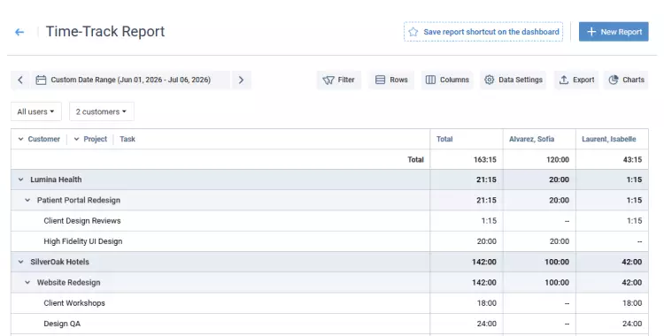Create a New Report
This screenshot has width=664, height=336.
(x=614, y=32)
